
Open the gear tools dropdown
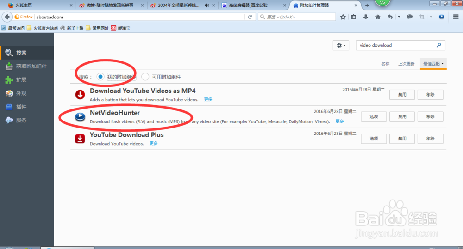pos(341,45)
